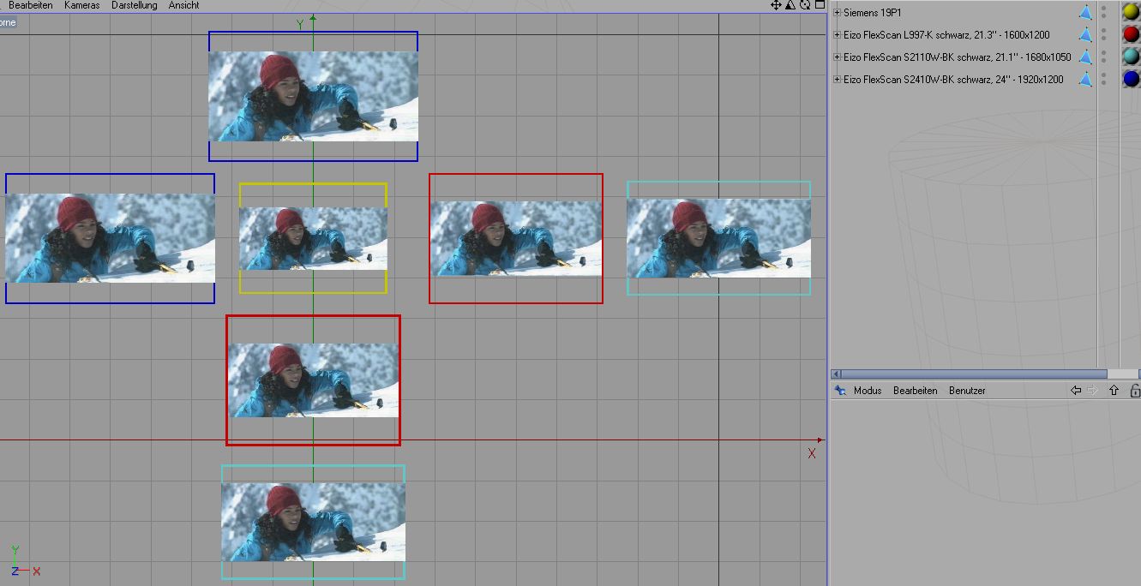
Task: Click the up arrow in the Attribute Manager
Action: coord(1114,391)
